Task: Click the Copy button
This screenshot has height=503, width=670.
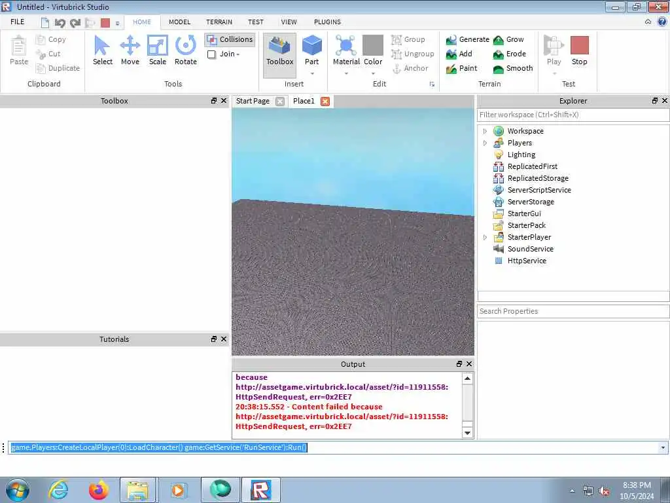Action: tap(51, 39)
